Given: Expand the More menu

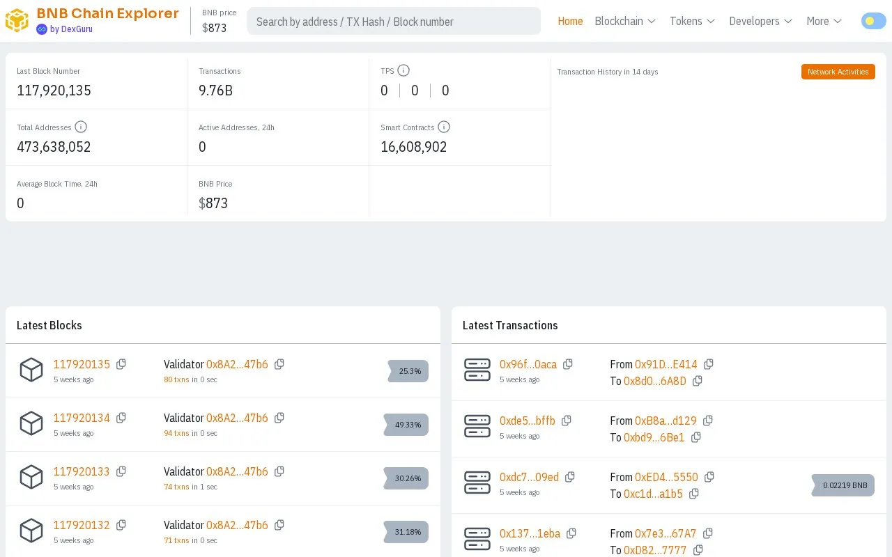Looking at the screenshot, I should 824,21.
